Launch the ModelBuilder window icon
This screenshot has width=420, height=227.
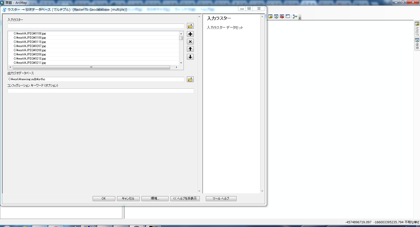pyautogui.click(x=295, y=16)
